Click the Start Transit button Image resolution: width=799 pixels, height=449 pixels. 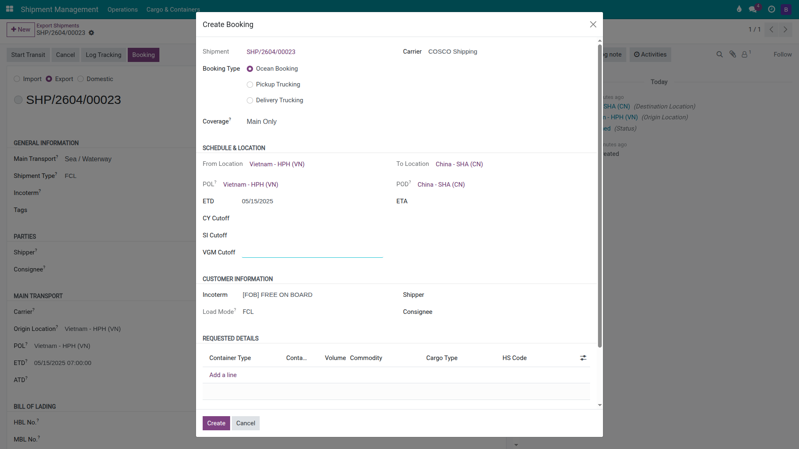pyautogui.click(x=28, y=55)
